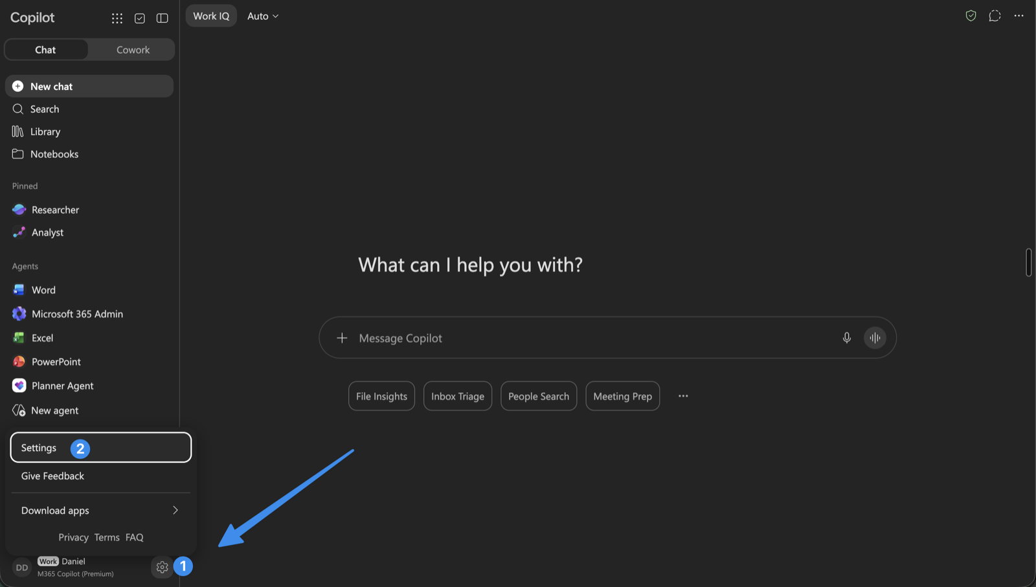Open the Privacy link
1036x587 pixels.
73,537
